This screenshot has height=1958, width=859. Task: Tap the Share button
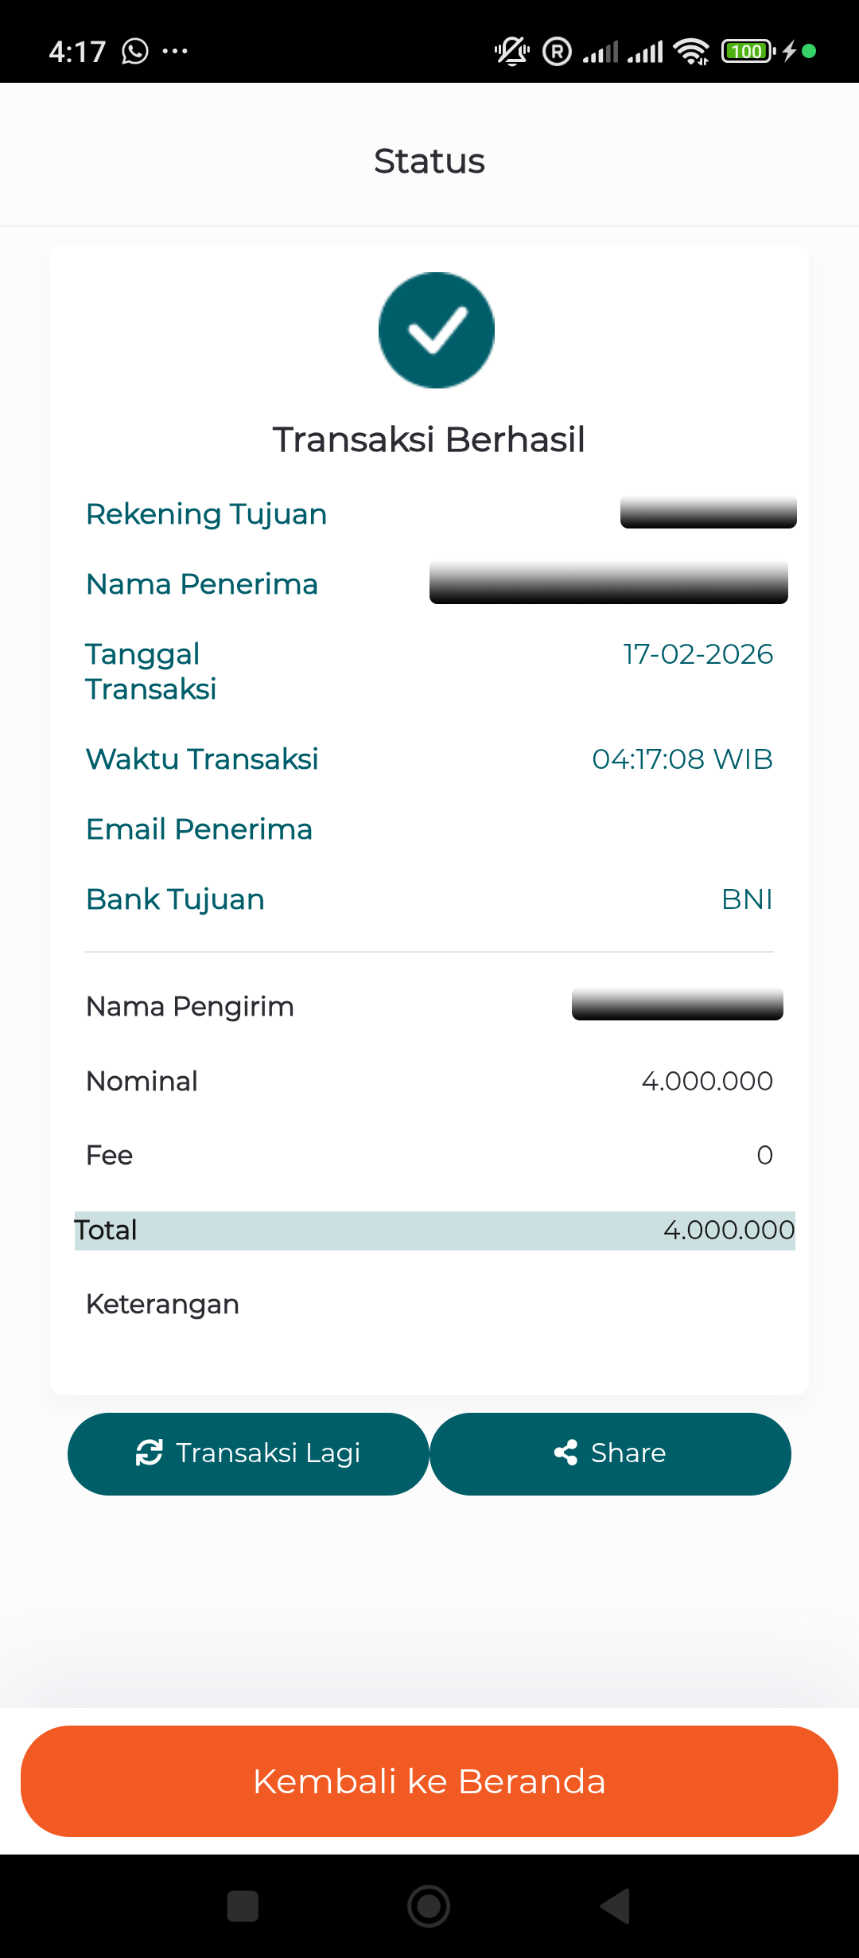(x=610, y=1453)
